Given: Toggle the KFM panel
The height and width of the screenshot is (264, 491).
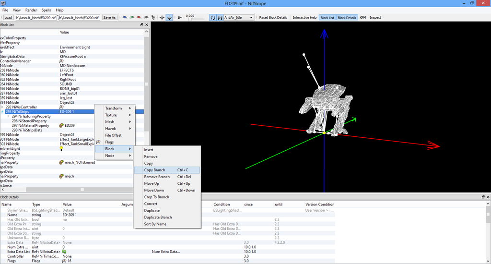Looking at the screenshot, I should click(362, 18).
